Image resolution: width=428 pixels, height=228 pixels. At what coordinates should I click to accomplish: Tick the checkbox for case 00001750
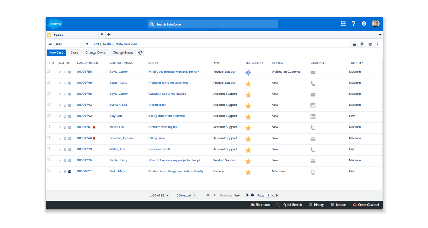pos(48,71)
